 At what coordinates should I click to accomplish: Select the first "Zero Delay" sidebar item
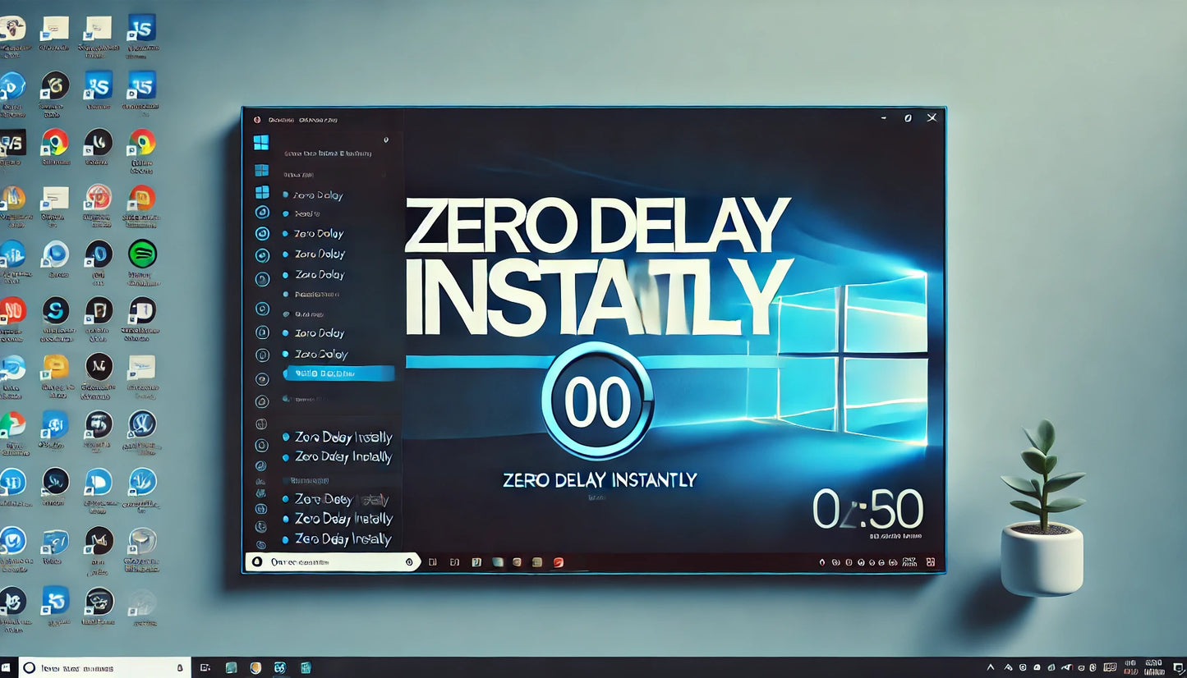[x=319, y=195]
